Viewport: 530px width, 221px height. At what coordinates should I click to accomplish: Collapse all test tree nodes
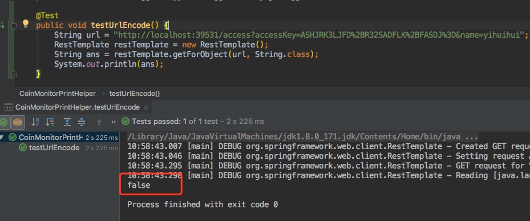click(82, 122)
